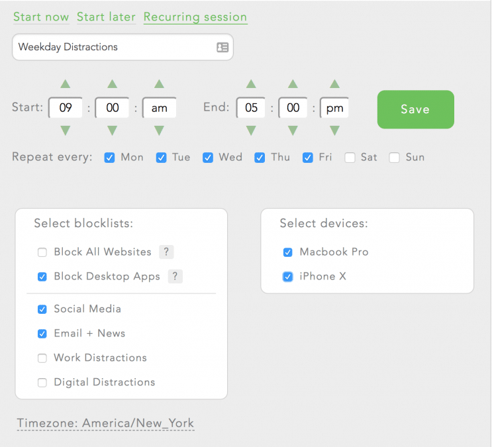Decrease the start minutes with down arrow

coord(112,131)
